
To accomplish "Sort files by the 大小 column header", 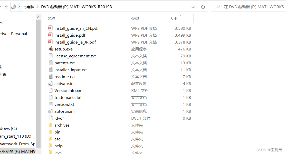I will pos(174,18).
